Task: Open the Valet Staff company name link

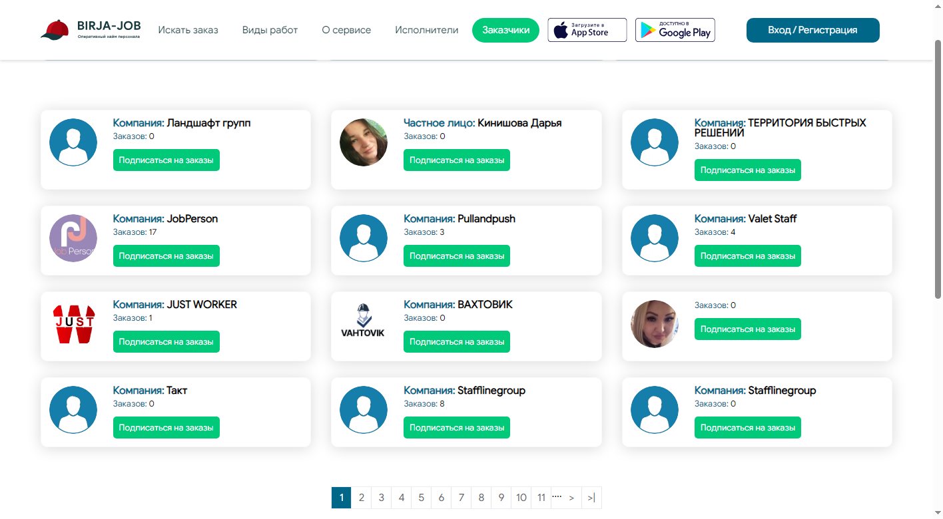Action: coord(773,219)
